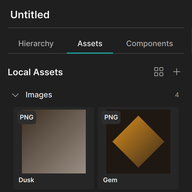Click the Images section label
The height and width of the screenshot is (192, 192).
pos(39,95)
